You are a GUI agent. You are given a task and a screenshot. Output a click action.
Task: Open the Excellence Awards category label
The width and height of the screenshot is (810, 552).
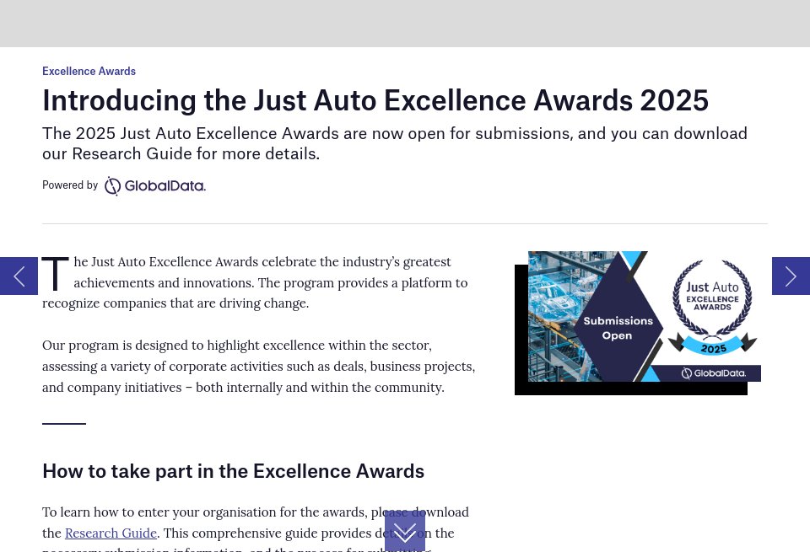[89, 71]
